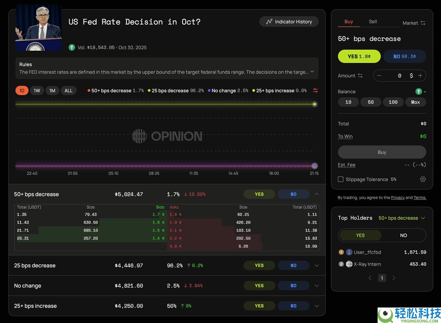
Task: Click the minus icon in amount field
Action: [x=379, y=76]
